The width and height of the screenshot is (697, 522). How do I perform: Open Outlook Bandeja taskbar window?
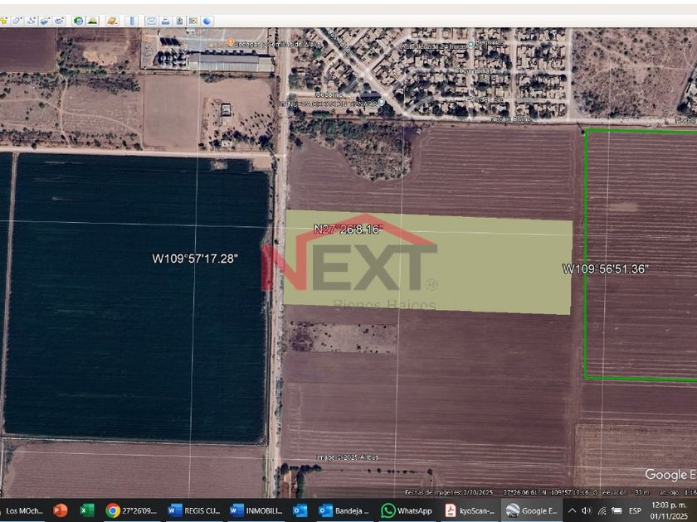(x=344, y=510)
